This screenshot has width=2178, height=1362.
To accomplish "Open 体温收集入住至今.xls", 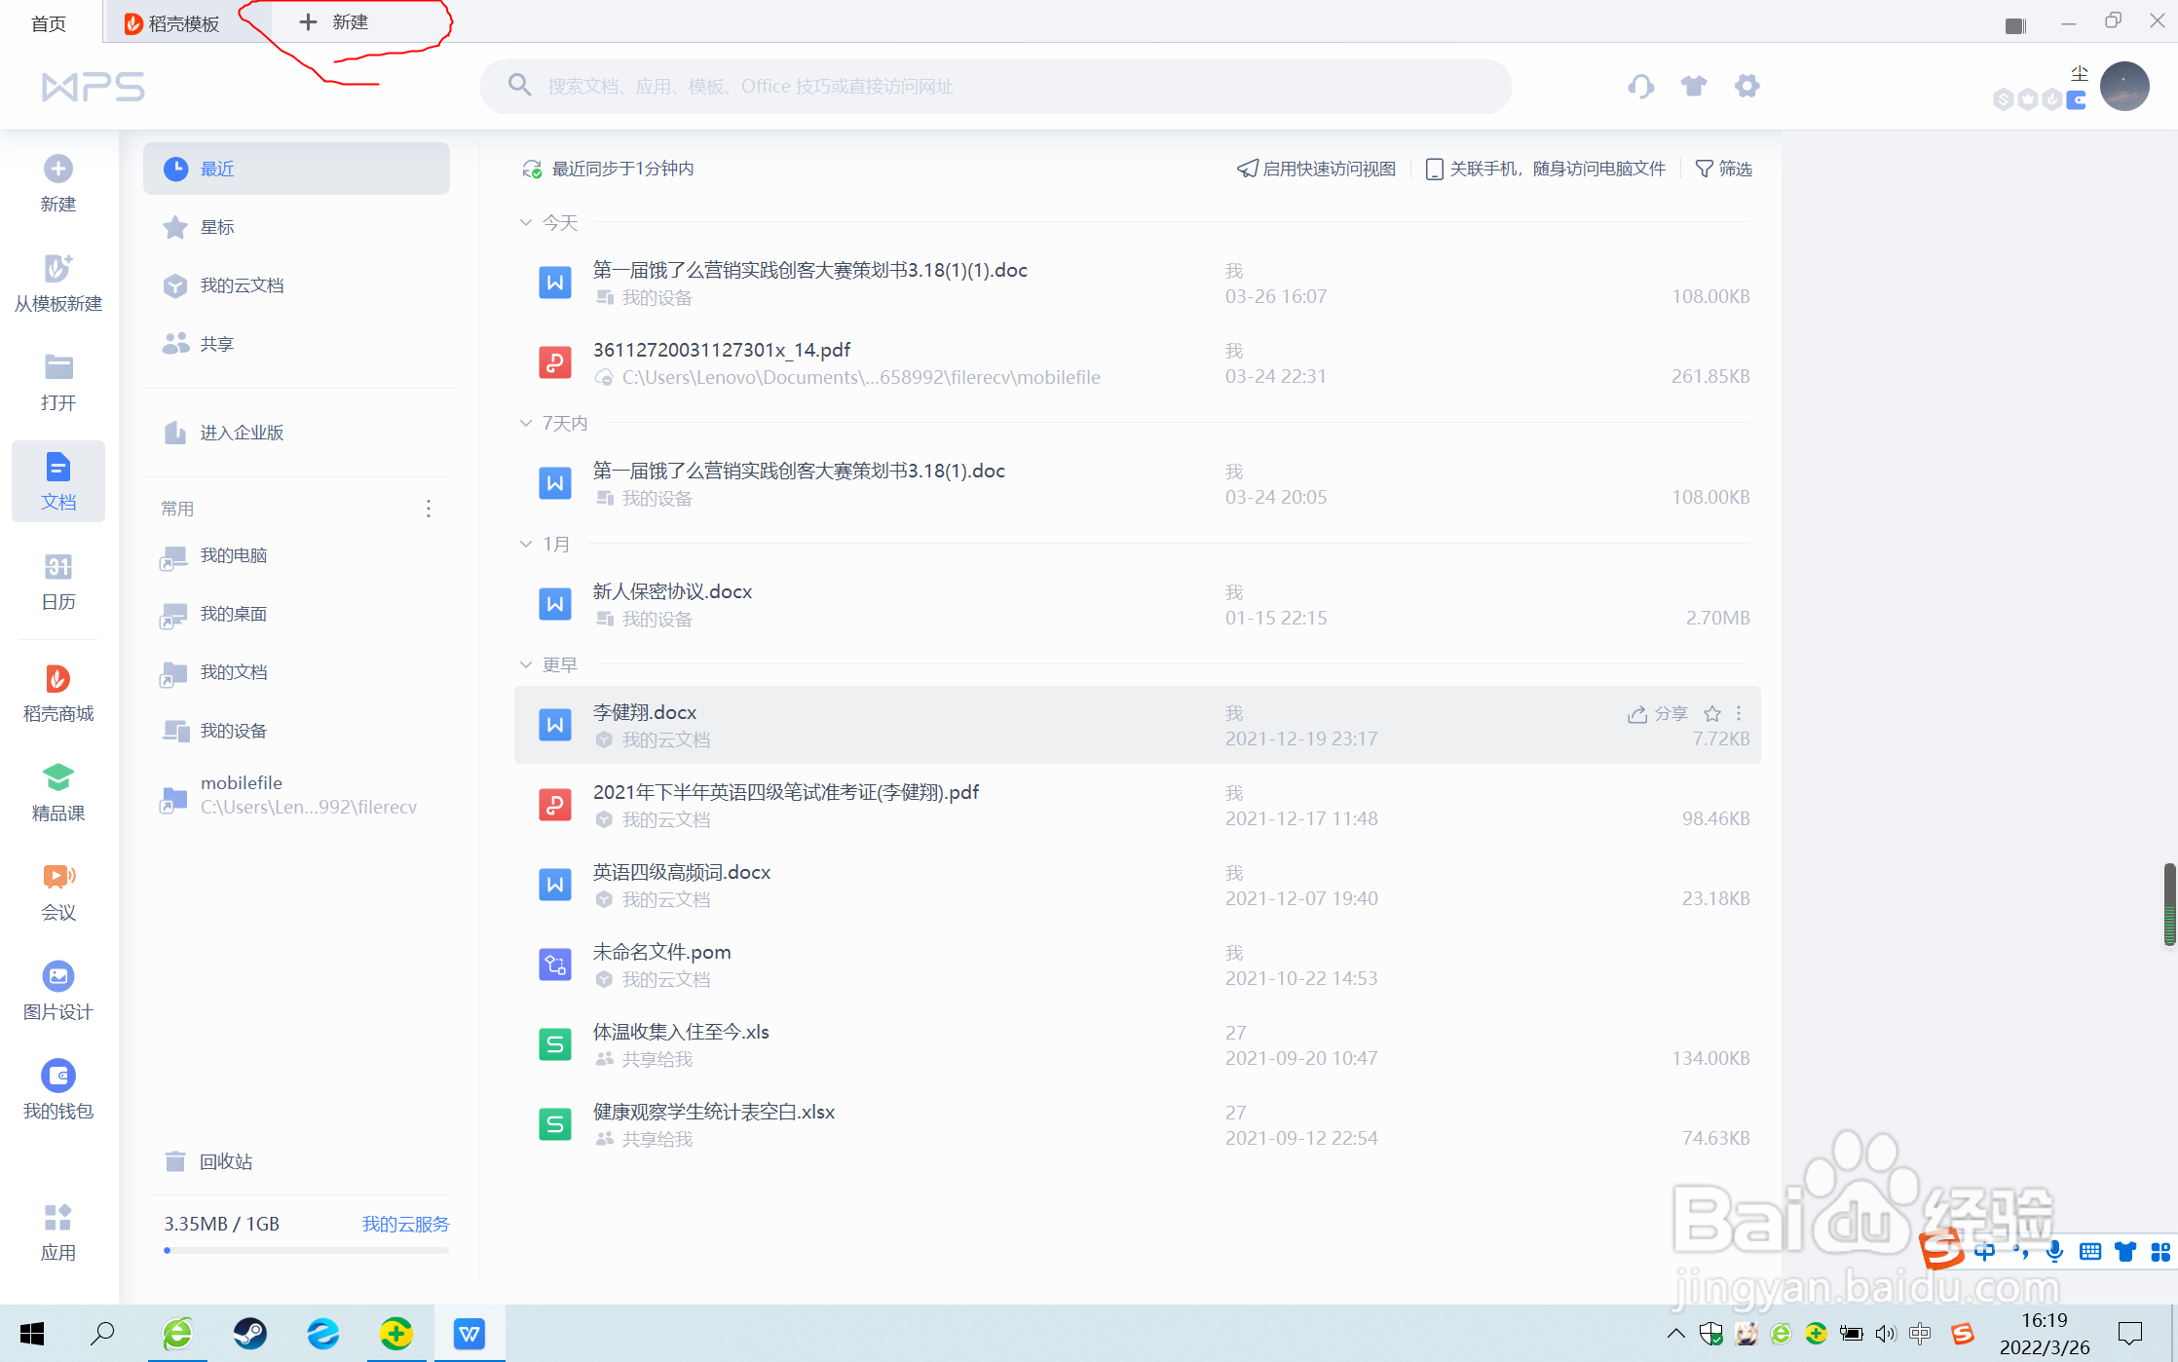I will [1138, 1045].
